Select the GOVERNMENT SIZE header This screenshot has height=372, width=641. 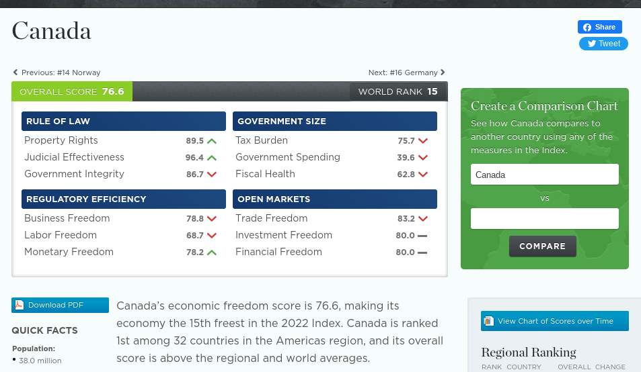point(335,121)
